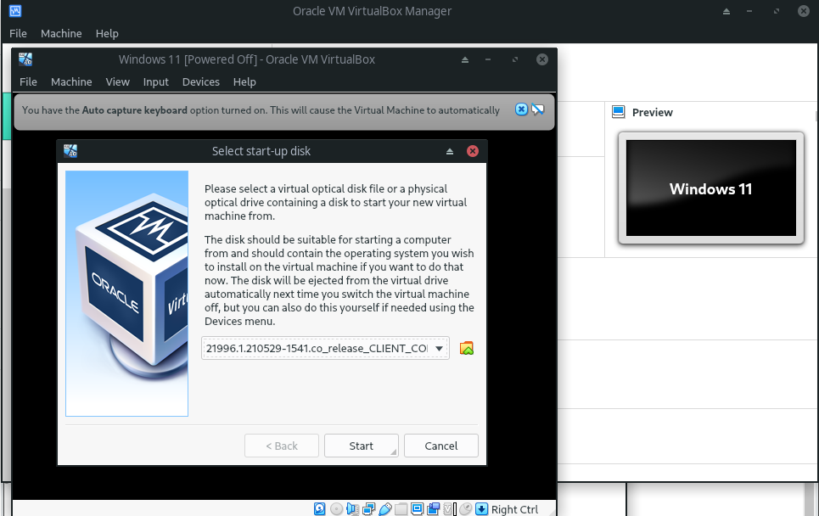Open the Machine menu in VirtualBox Manager
819x516 pixels.
coord(61,33)
